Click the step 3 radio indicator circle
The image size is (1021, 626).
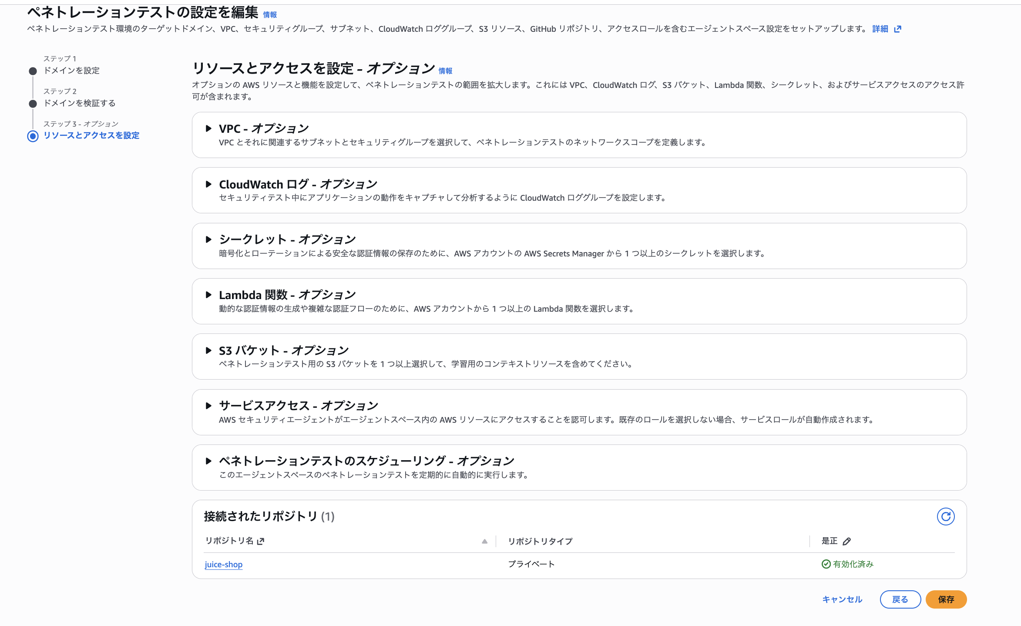click(33, 136)
